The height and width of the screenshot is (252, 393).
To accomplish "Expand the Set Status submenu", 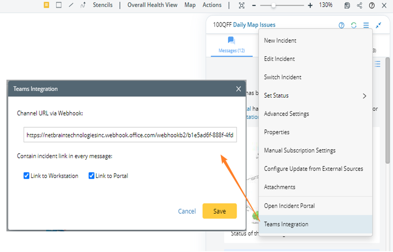I will 315,95.
